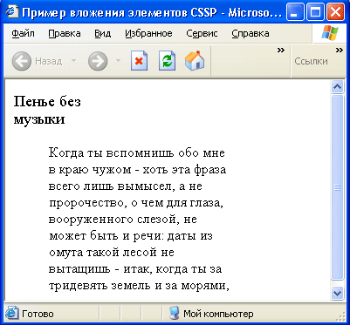Screen dimensions: 350x325
Task: Click the scroll up arrow
Action: pyautogui.click(x=338, y=87)
